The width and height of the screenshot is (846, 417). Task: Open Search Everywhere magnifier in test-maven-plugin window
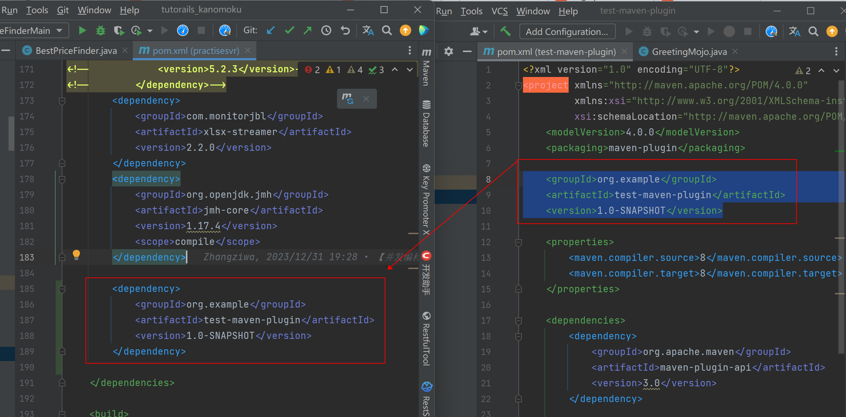pos(814,32)
